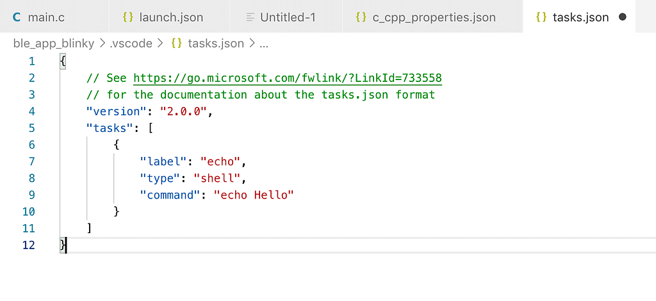Click the "shell" value on line 8
This screenshot has width=656, height=301.
[217, 179]
